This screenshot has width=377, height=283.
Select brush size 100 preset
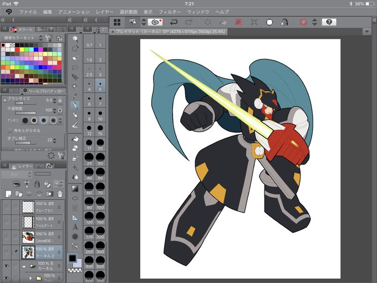point(100,204)
